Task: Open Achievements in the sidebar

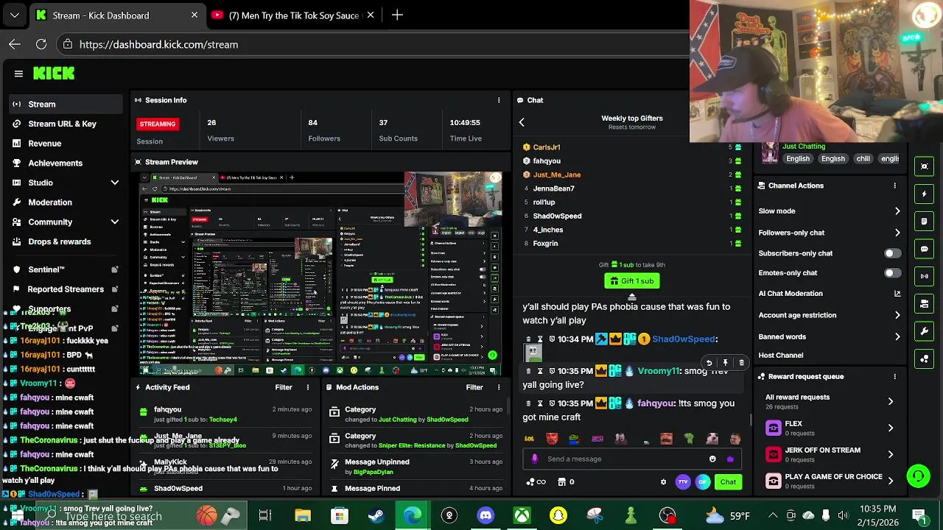Action: coord(66,163)
